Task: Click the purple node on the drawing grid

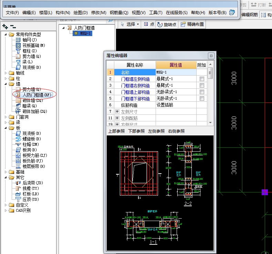Action: coord(265,192)
